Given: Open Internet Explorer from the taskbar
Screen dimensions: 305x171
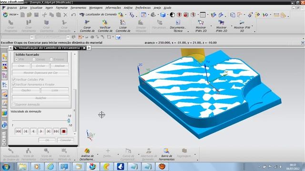Looking at the screenshot, I should click(51, 167).
